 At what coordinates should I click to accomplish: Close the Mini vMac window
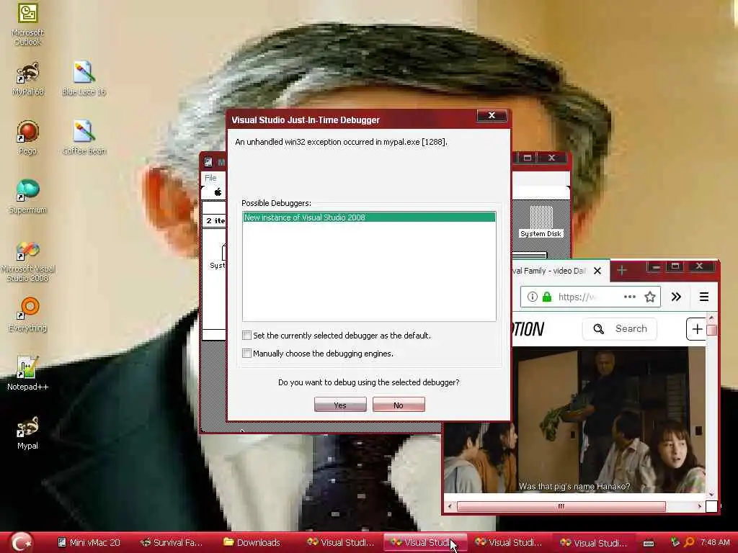coord(551,158)
